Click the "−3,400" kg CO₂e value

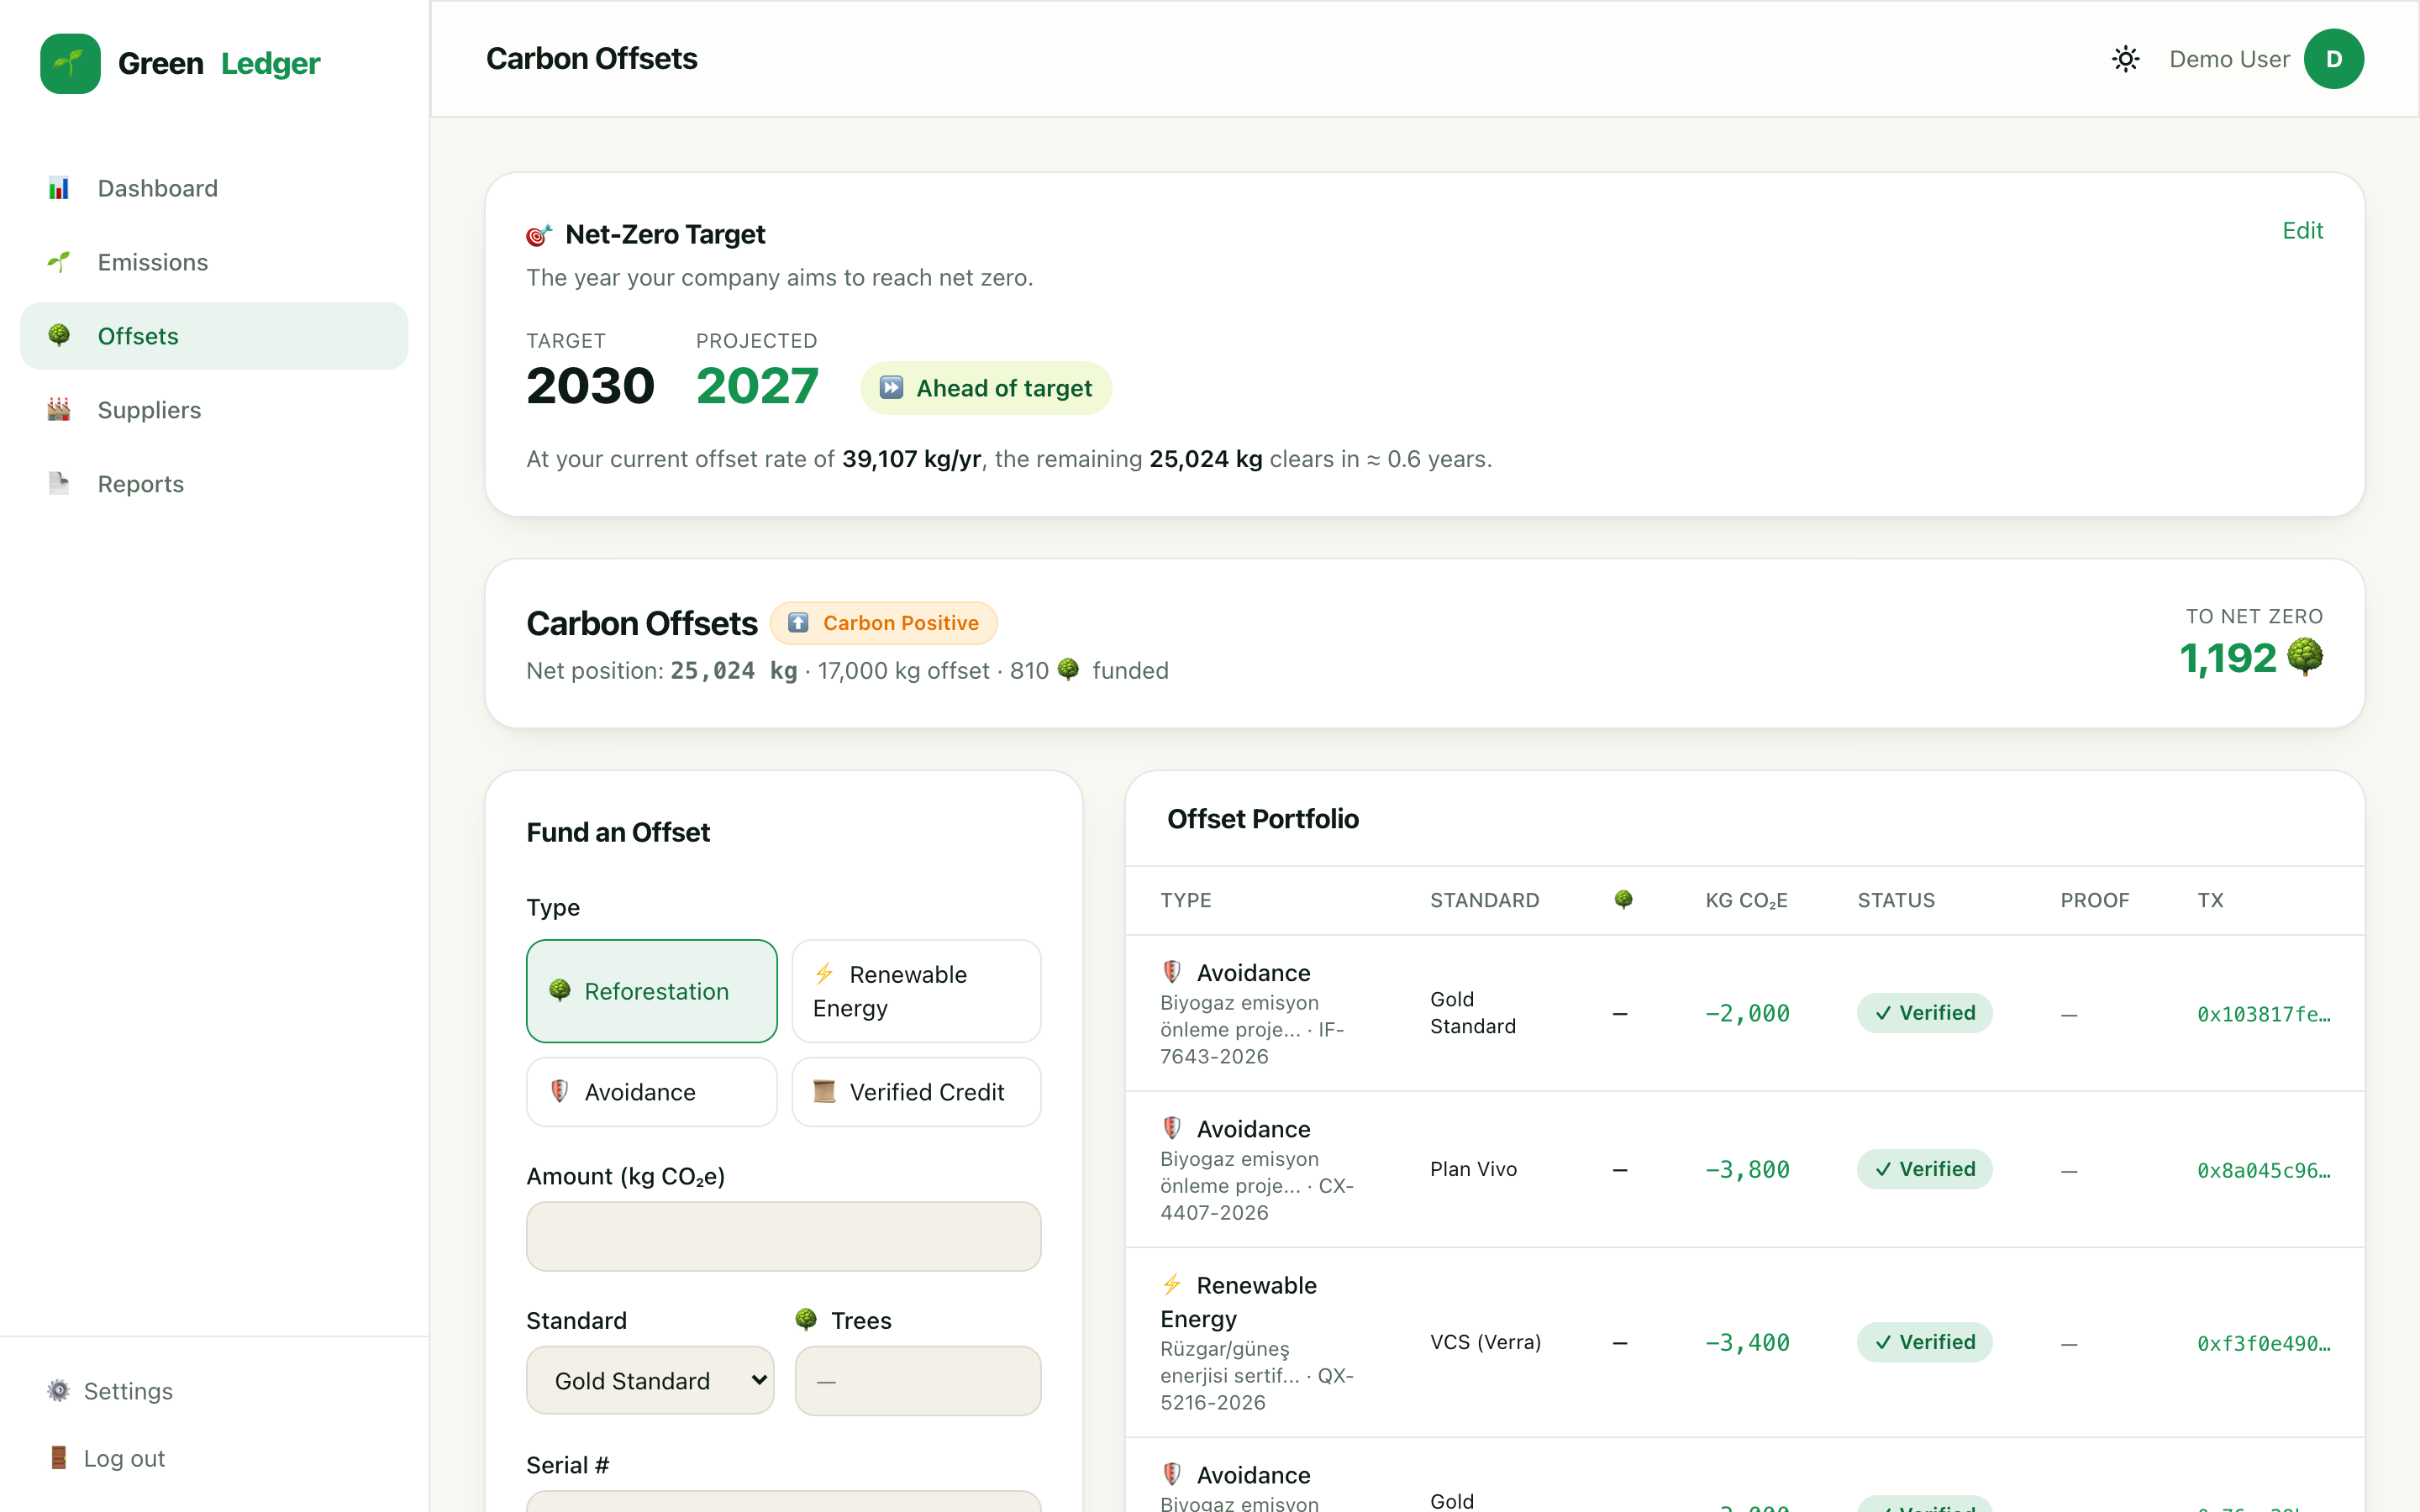[1747, 1342]
